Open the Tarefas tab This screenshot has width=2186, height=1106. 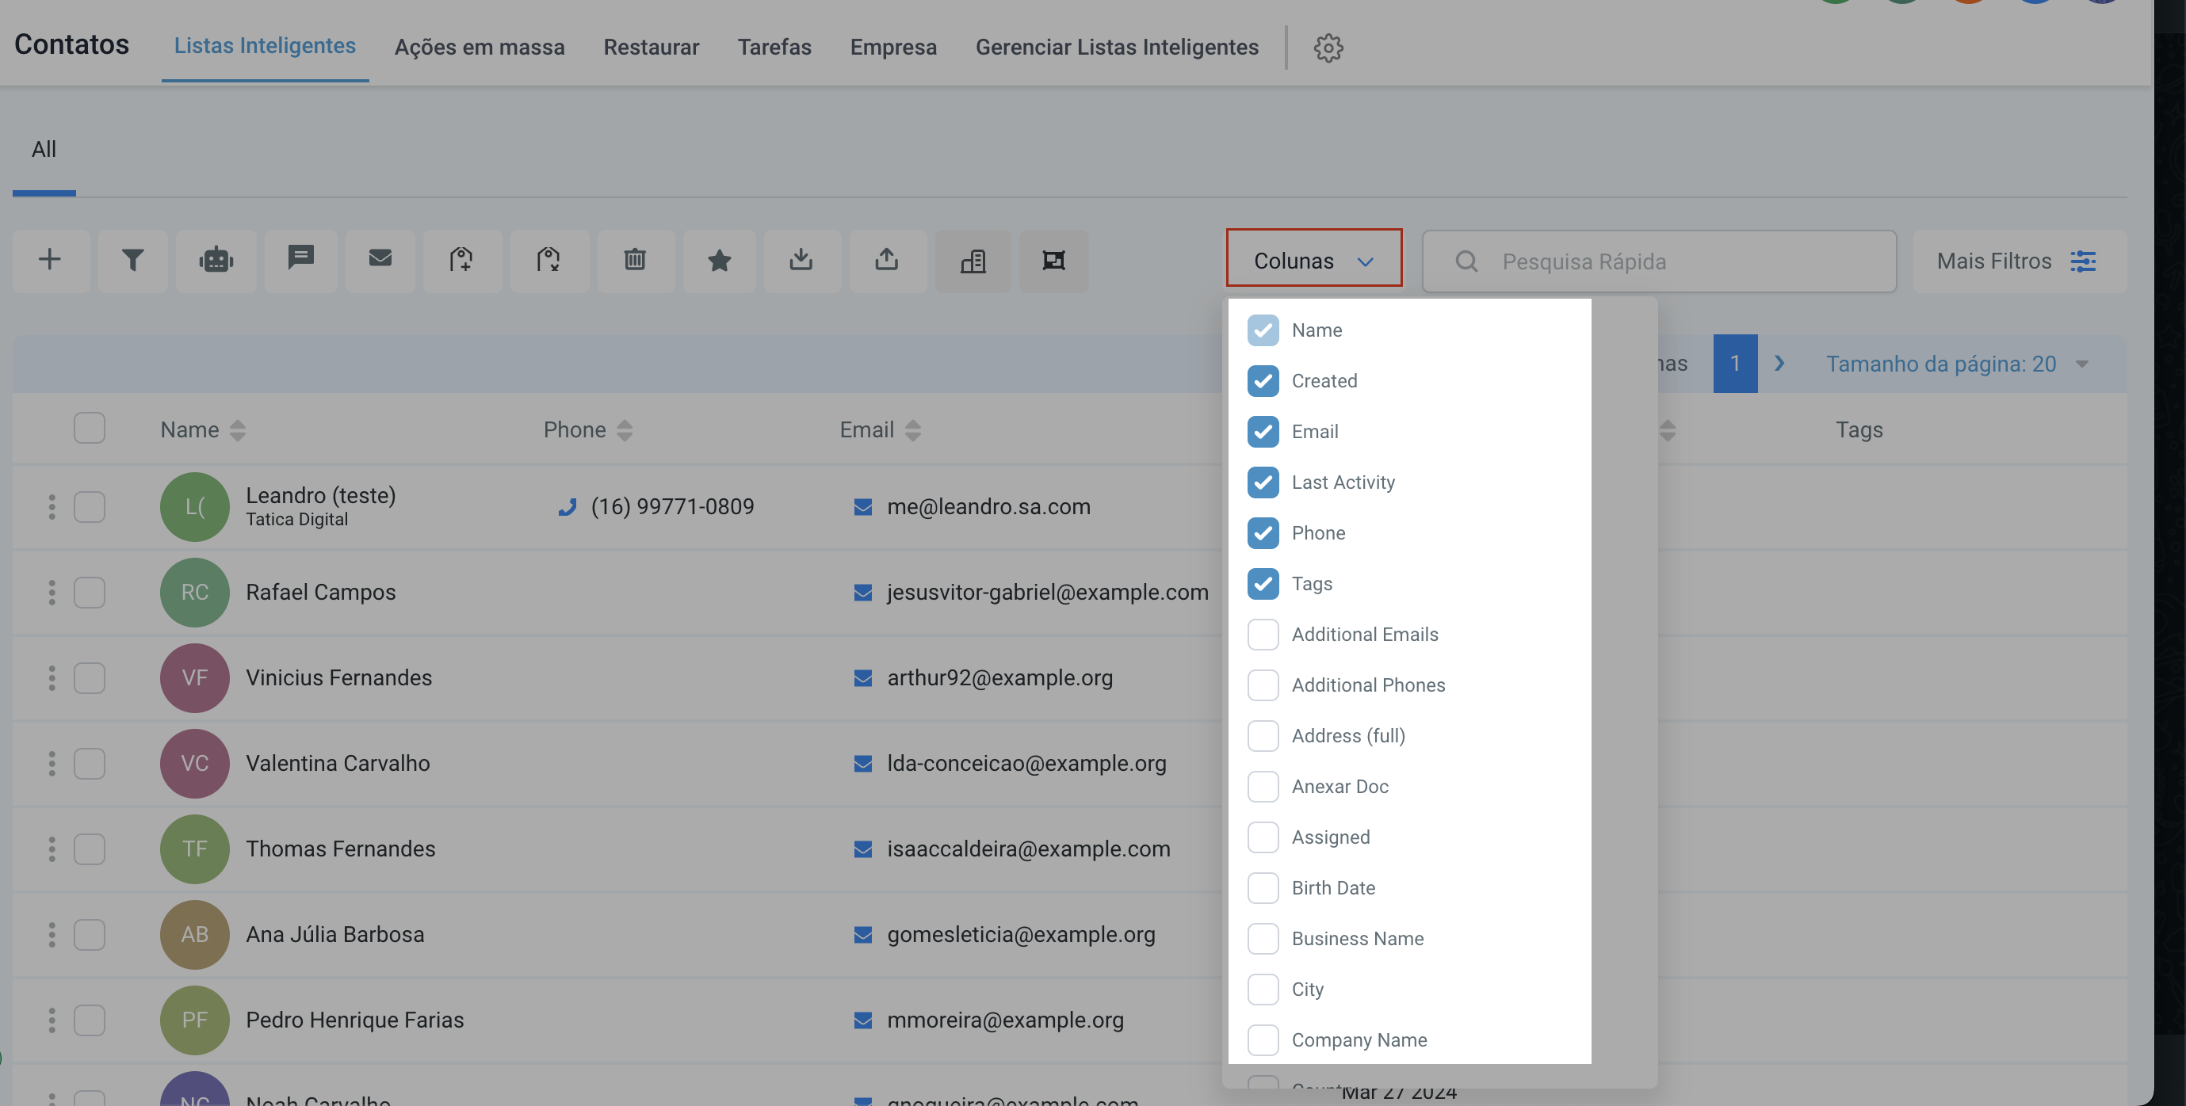point(774,47)
